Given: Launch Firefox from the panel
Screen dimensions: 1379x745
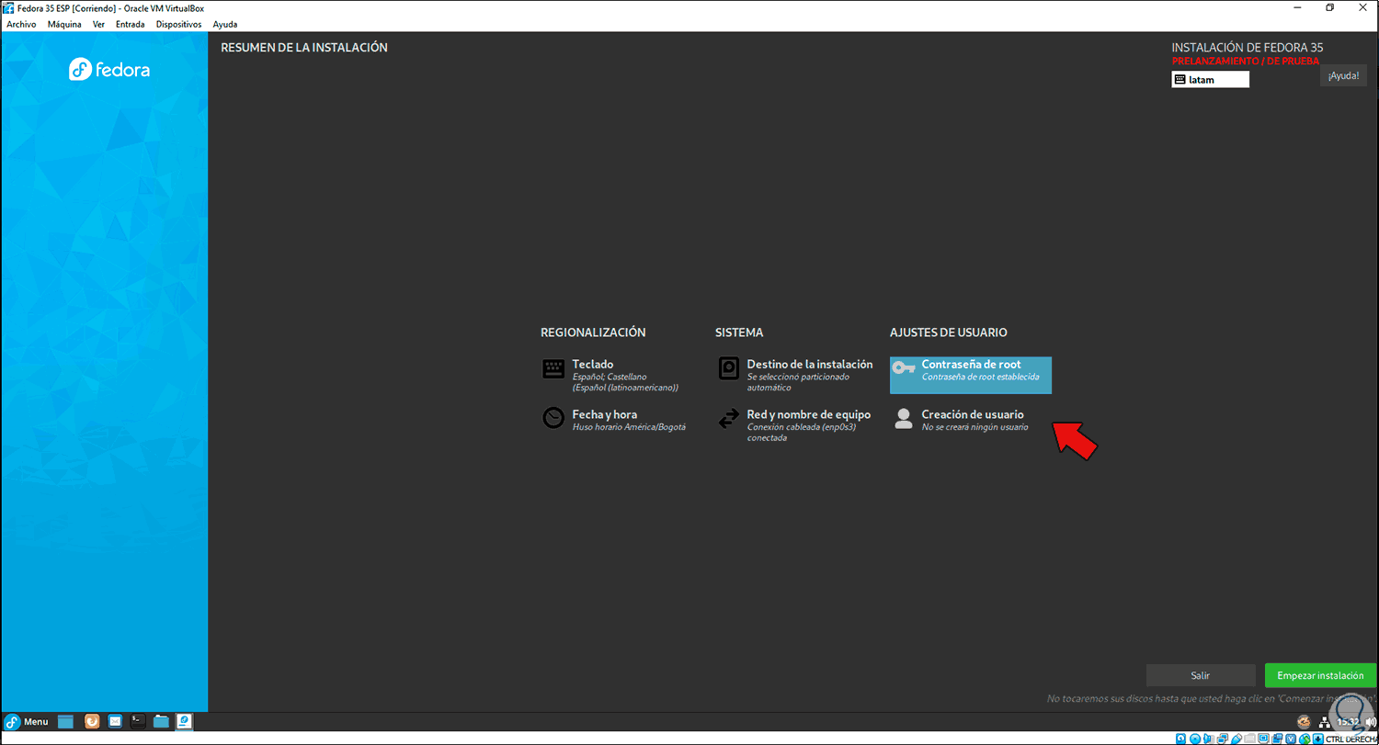Looking at the screenshot, I should tap(92, 722).
